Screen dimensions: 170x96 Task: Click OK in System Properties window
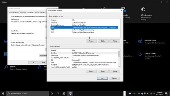[x=33, y=63]
